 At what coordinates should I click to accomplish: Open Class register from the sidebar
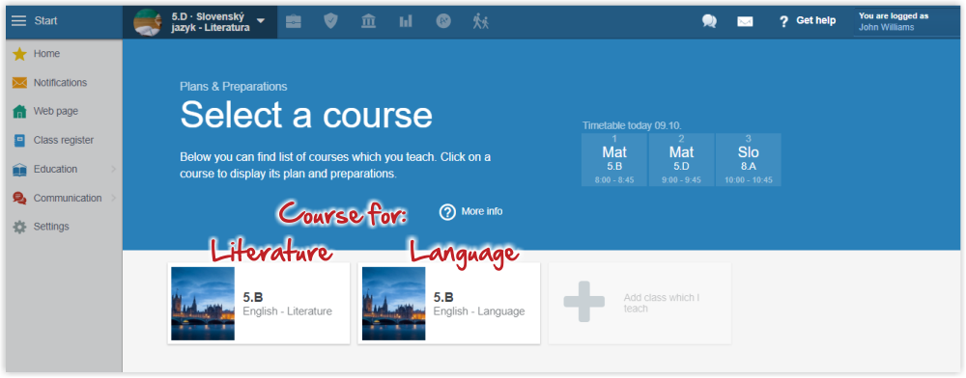(x=64, y=140)
